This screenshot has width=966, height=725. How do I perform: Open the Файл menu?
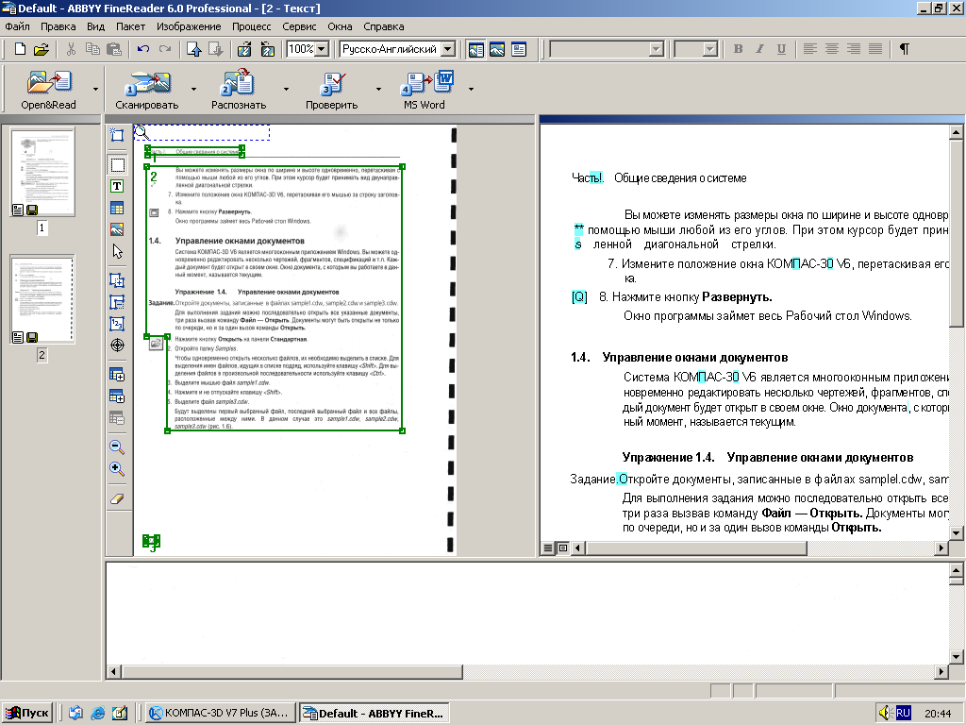pyautogui.click(x=17, y=26)
